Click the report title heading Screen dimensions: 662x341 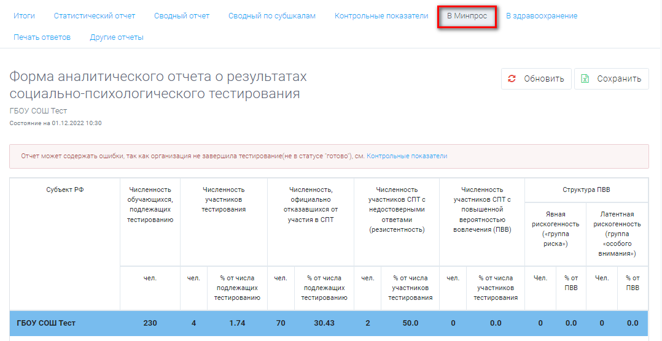coord(158,85)
